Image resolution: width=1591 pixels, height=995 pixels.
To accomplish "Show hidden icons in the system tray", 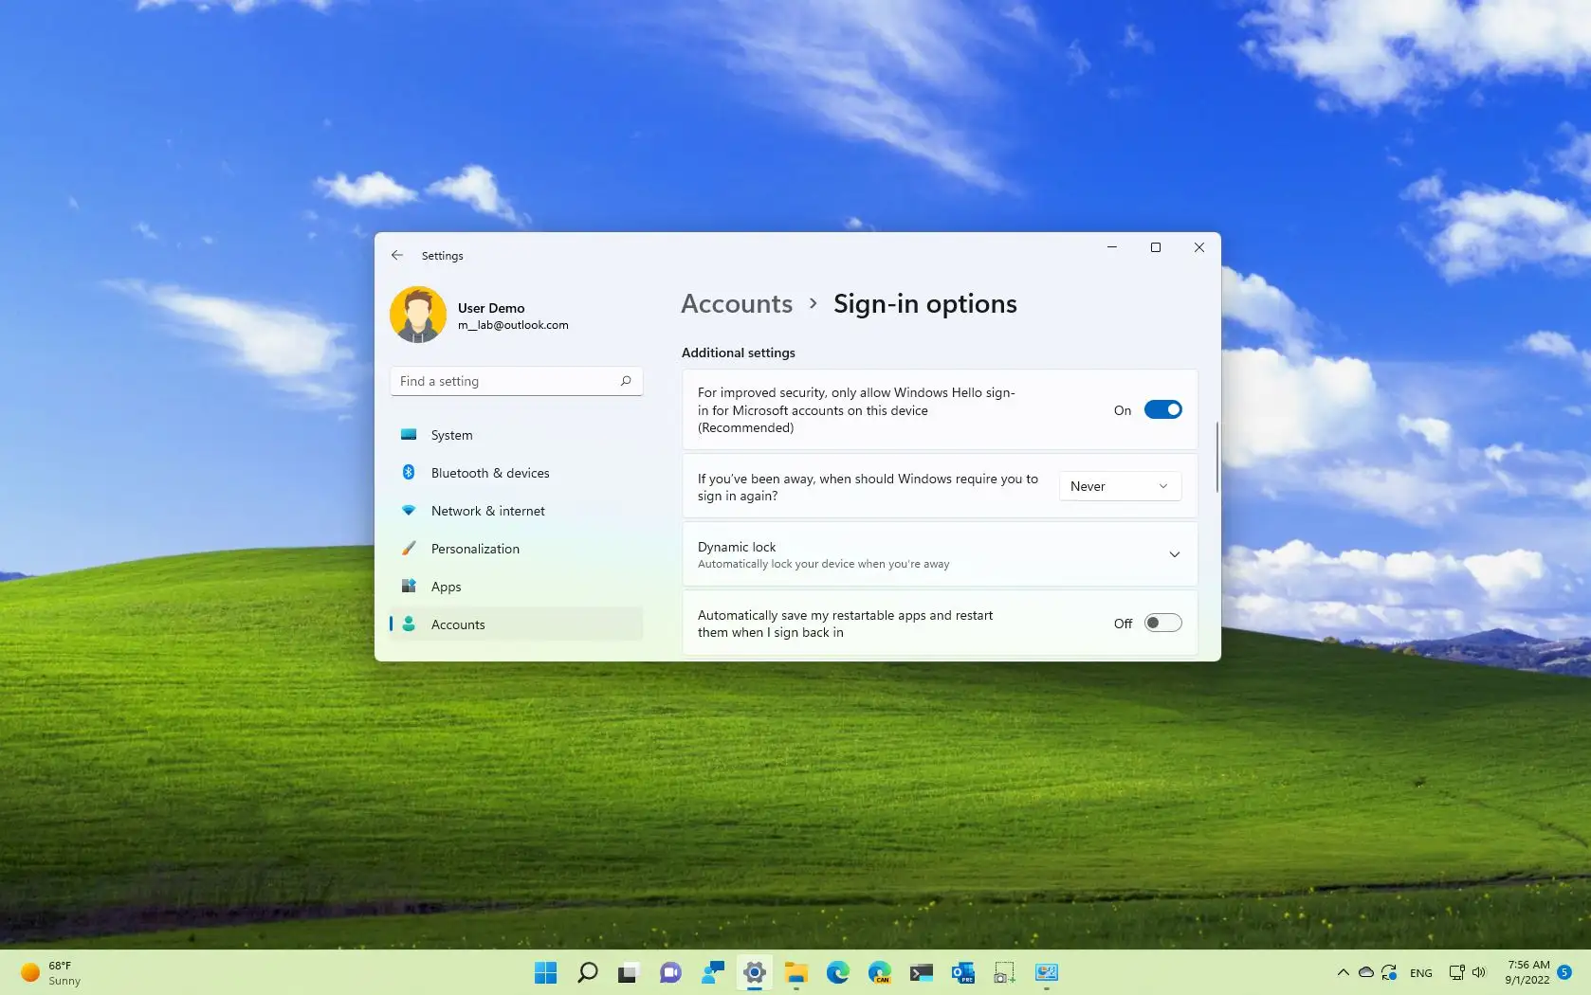I will pos(1344,972).
